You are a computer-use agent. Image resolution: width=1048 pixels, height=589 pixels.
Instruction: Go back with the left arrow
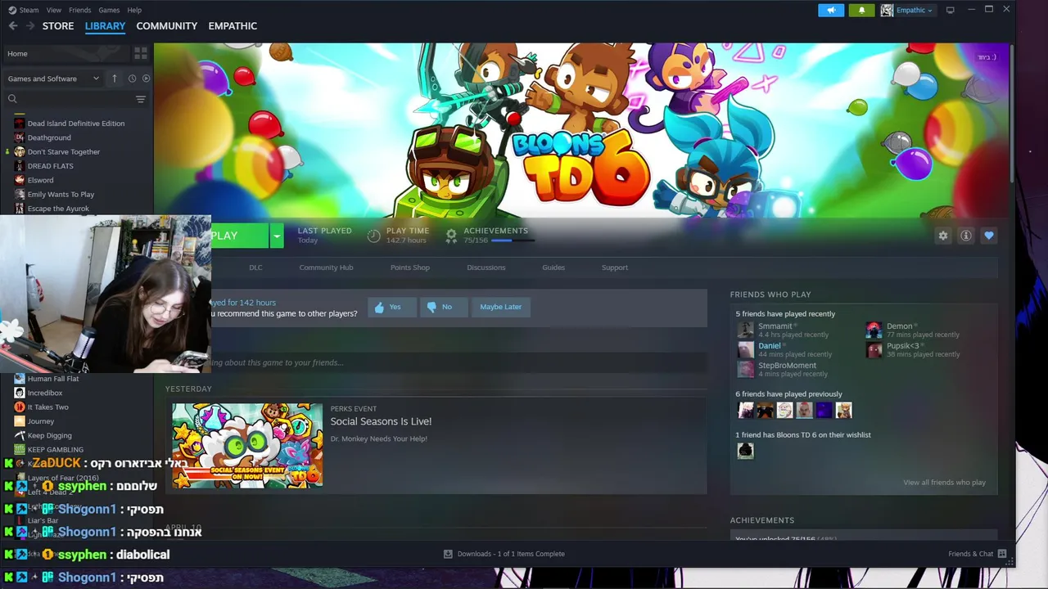click(x=13, y=26)
